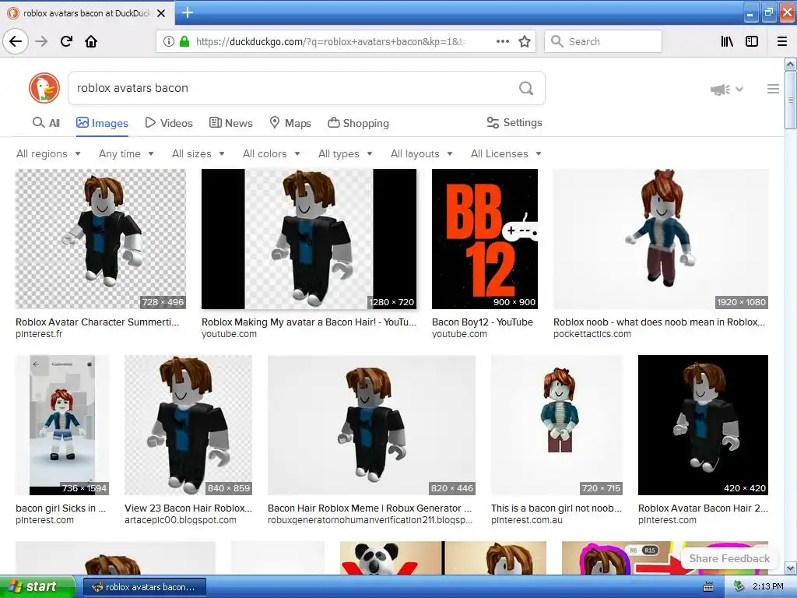The height and width of the screenshot is (598, 797).
Task: Expand the All colors filter
Action: coord(272,153)
